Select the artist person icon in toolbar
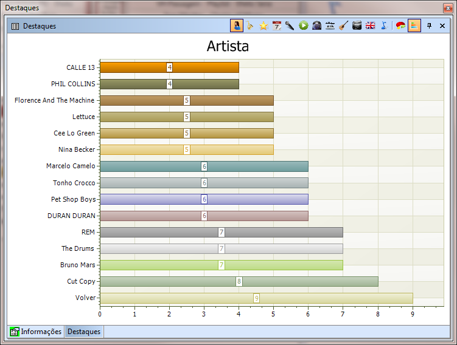 click(x=237, y=26)
